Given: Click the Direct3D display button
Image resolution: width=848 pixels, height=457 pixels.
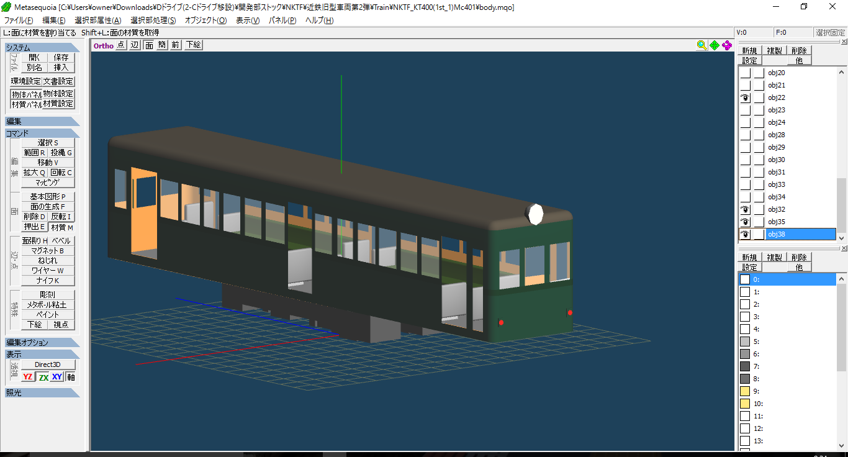Looking at the screenshot, I should (48, 364).
